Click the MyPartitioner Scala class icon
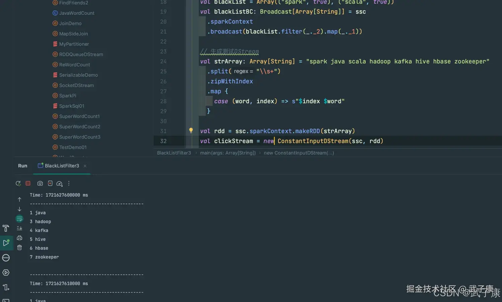This screenshot has width=502, height=302. tap(55, 44)
